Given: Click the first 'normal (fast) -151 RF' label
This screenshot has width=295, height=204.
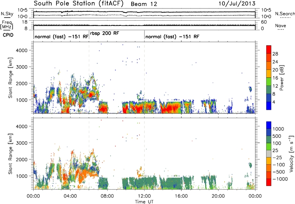Looking at the screenshot, I should tap(62, 36).
